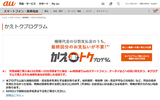Click 本プログラムで購入された機種を当社が回収 label

(137, 57)
